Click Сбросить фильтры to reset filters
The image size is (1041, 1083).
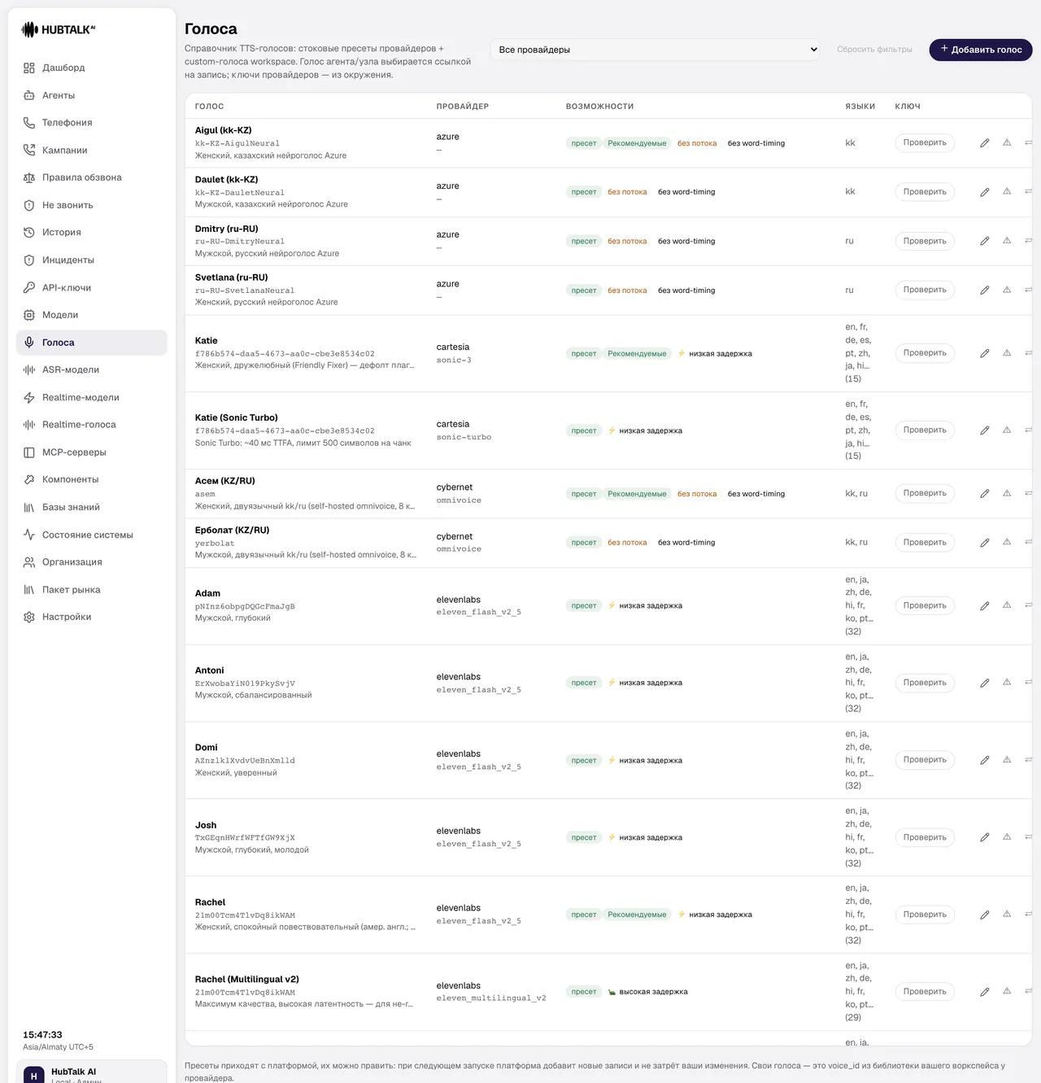pos(874,50)
